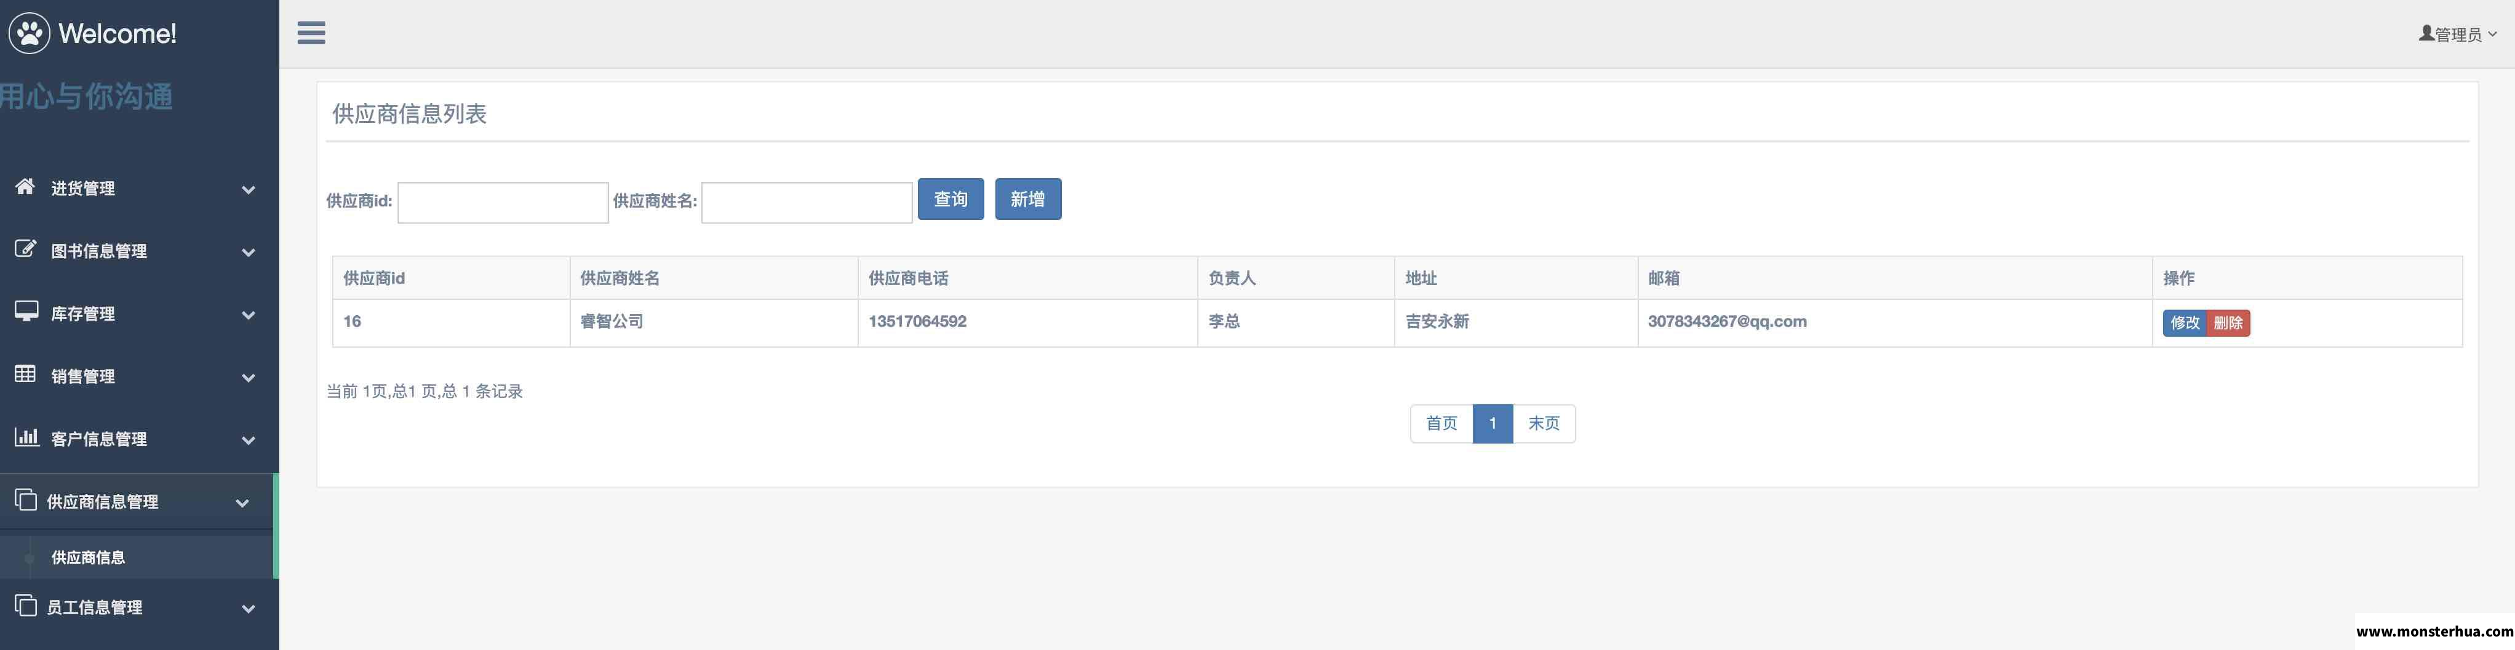Image resolution: width=2515 pixels, height=650 pixels.
Task: Click the 查询 search button
Action: pyautogui.click(x=951, y=199)
